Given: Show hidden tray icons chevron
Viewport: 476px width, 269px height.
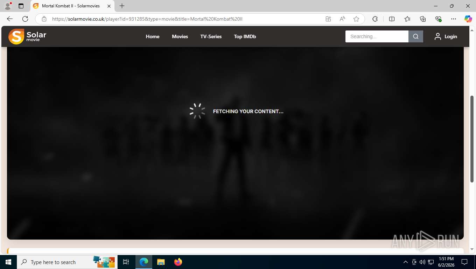Looking at the screenshot, I should pos(406,262).
